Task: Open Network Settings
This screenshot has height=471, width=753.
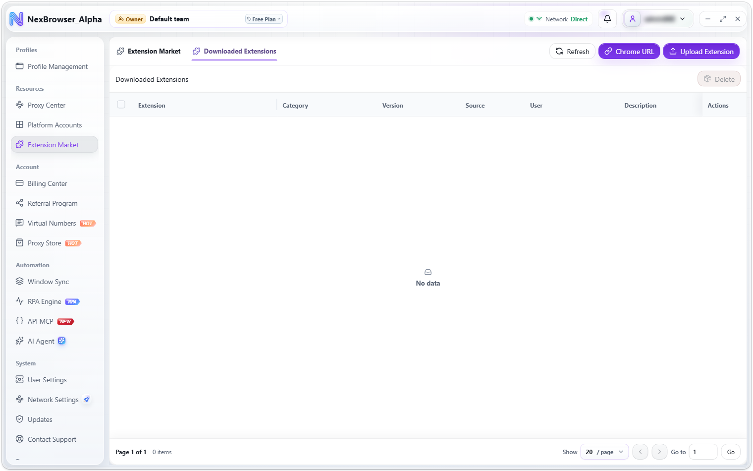Action: [x=54, y=400]
